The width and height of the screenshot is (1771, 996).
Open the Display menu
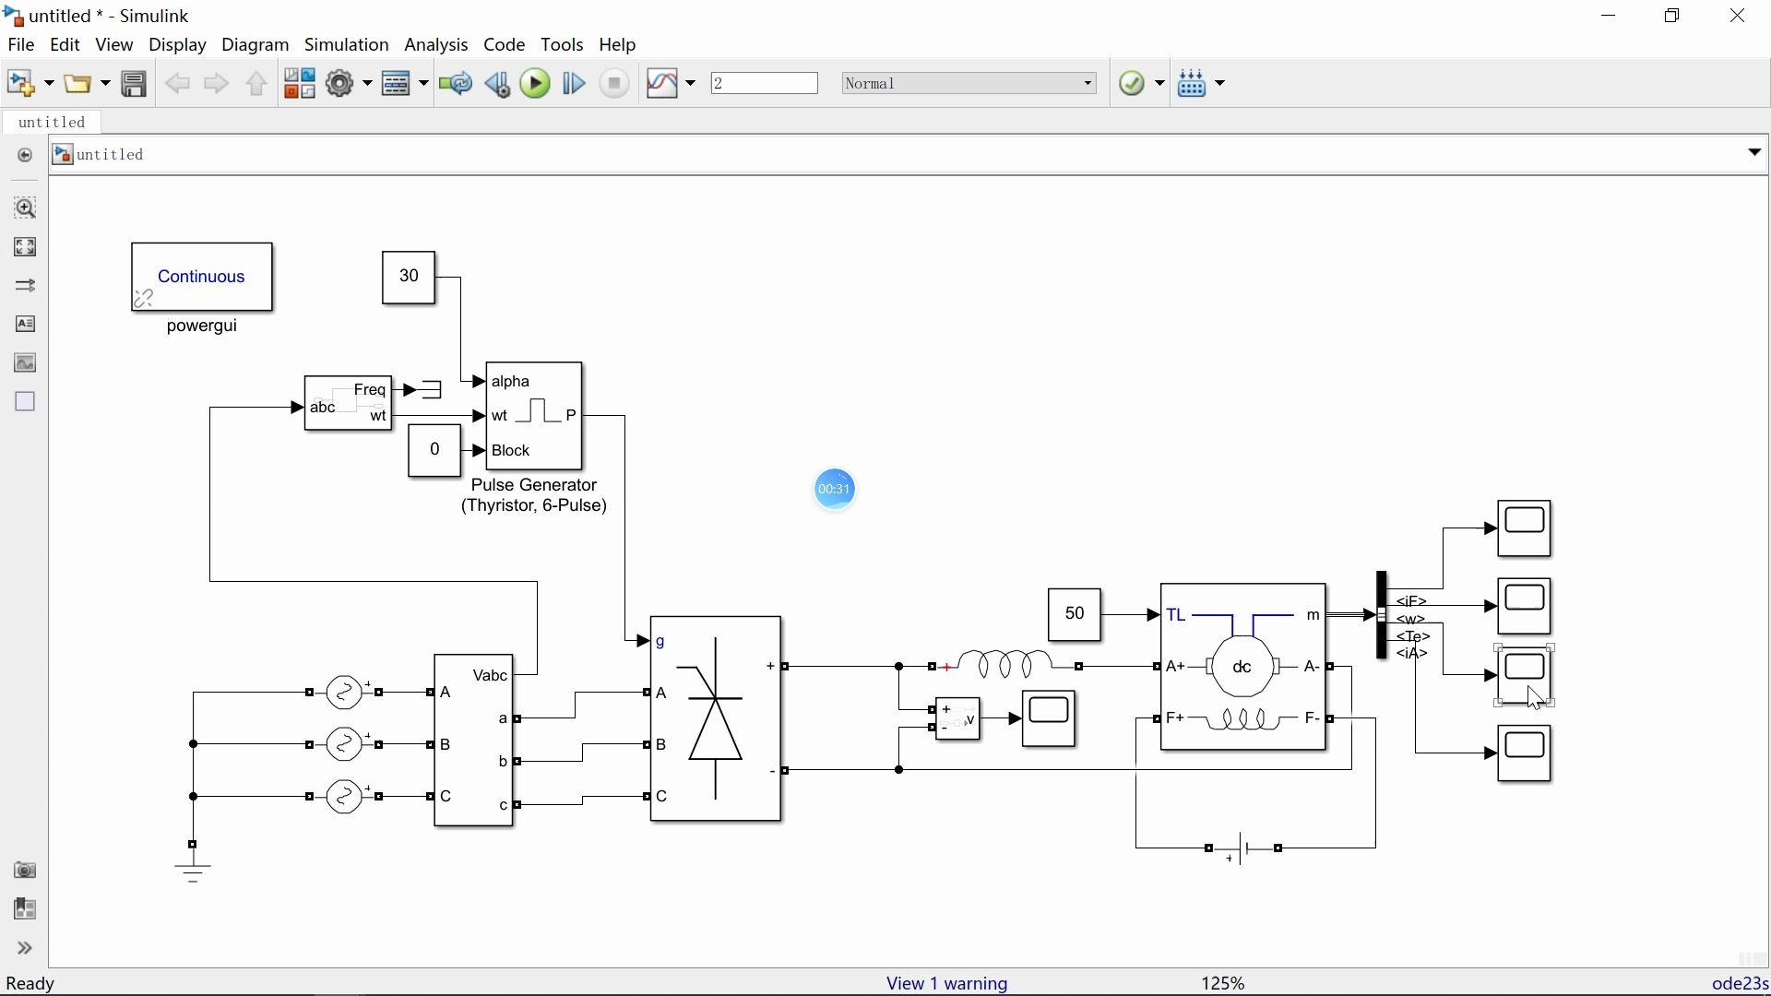pyautogui.click(x=177, y=44)
